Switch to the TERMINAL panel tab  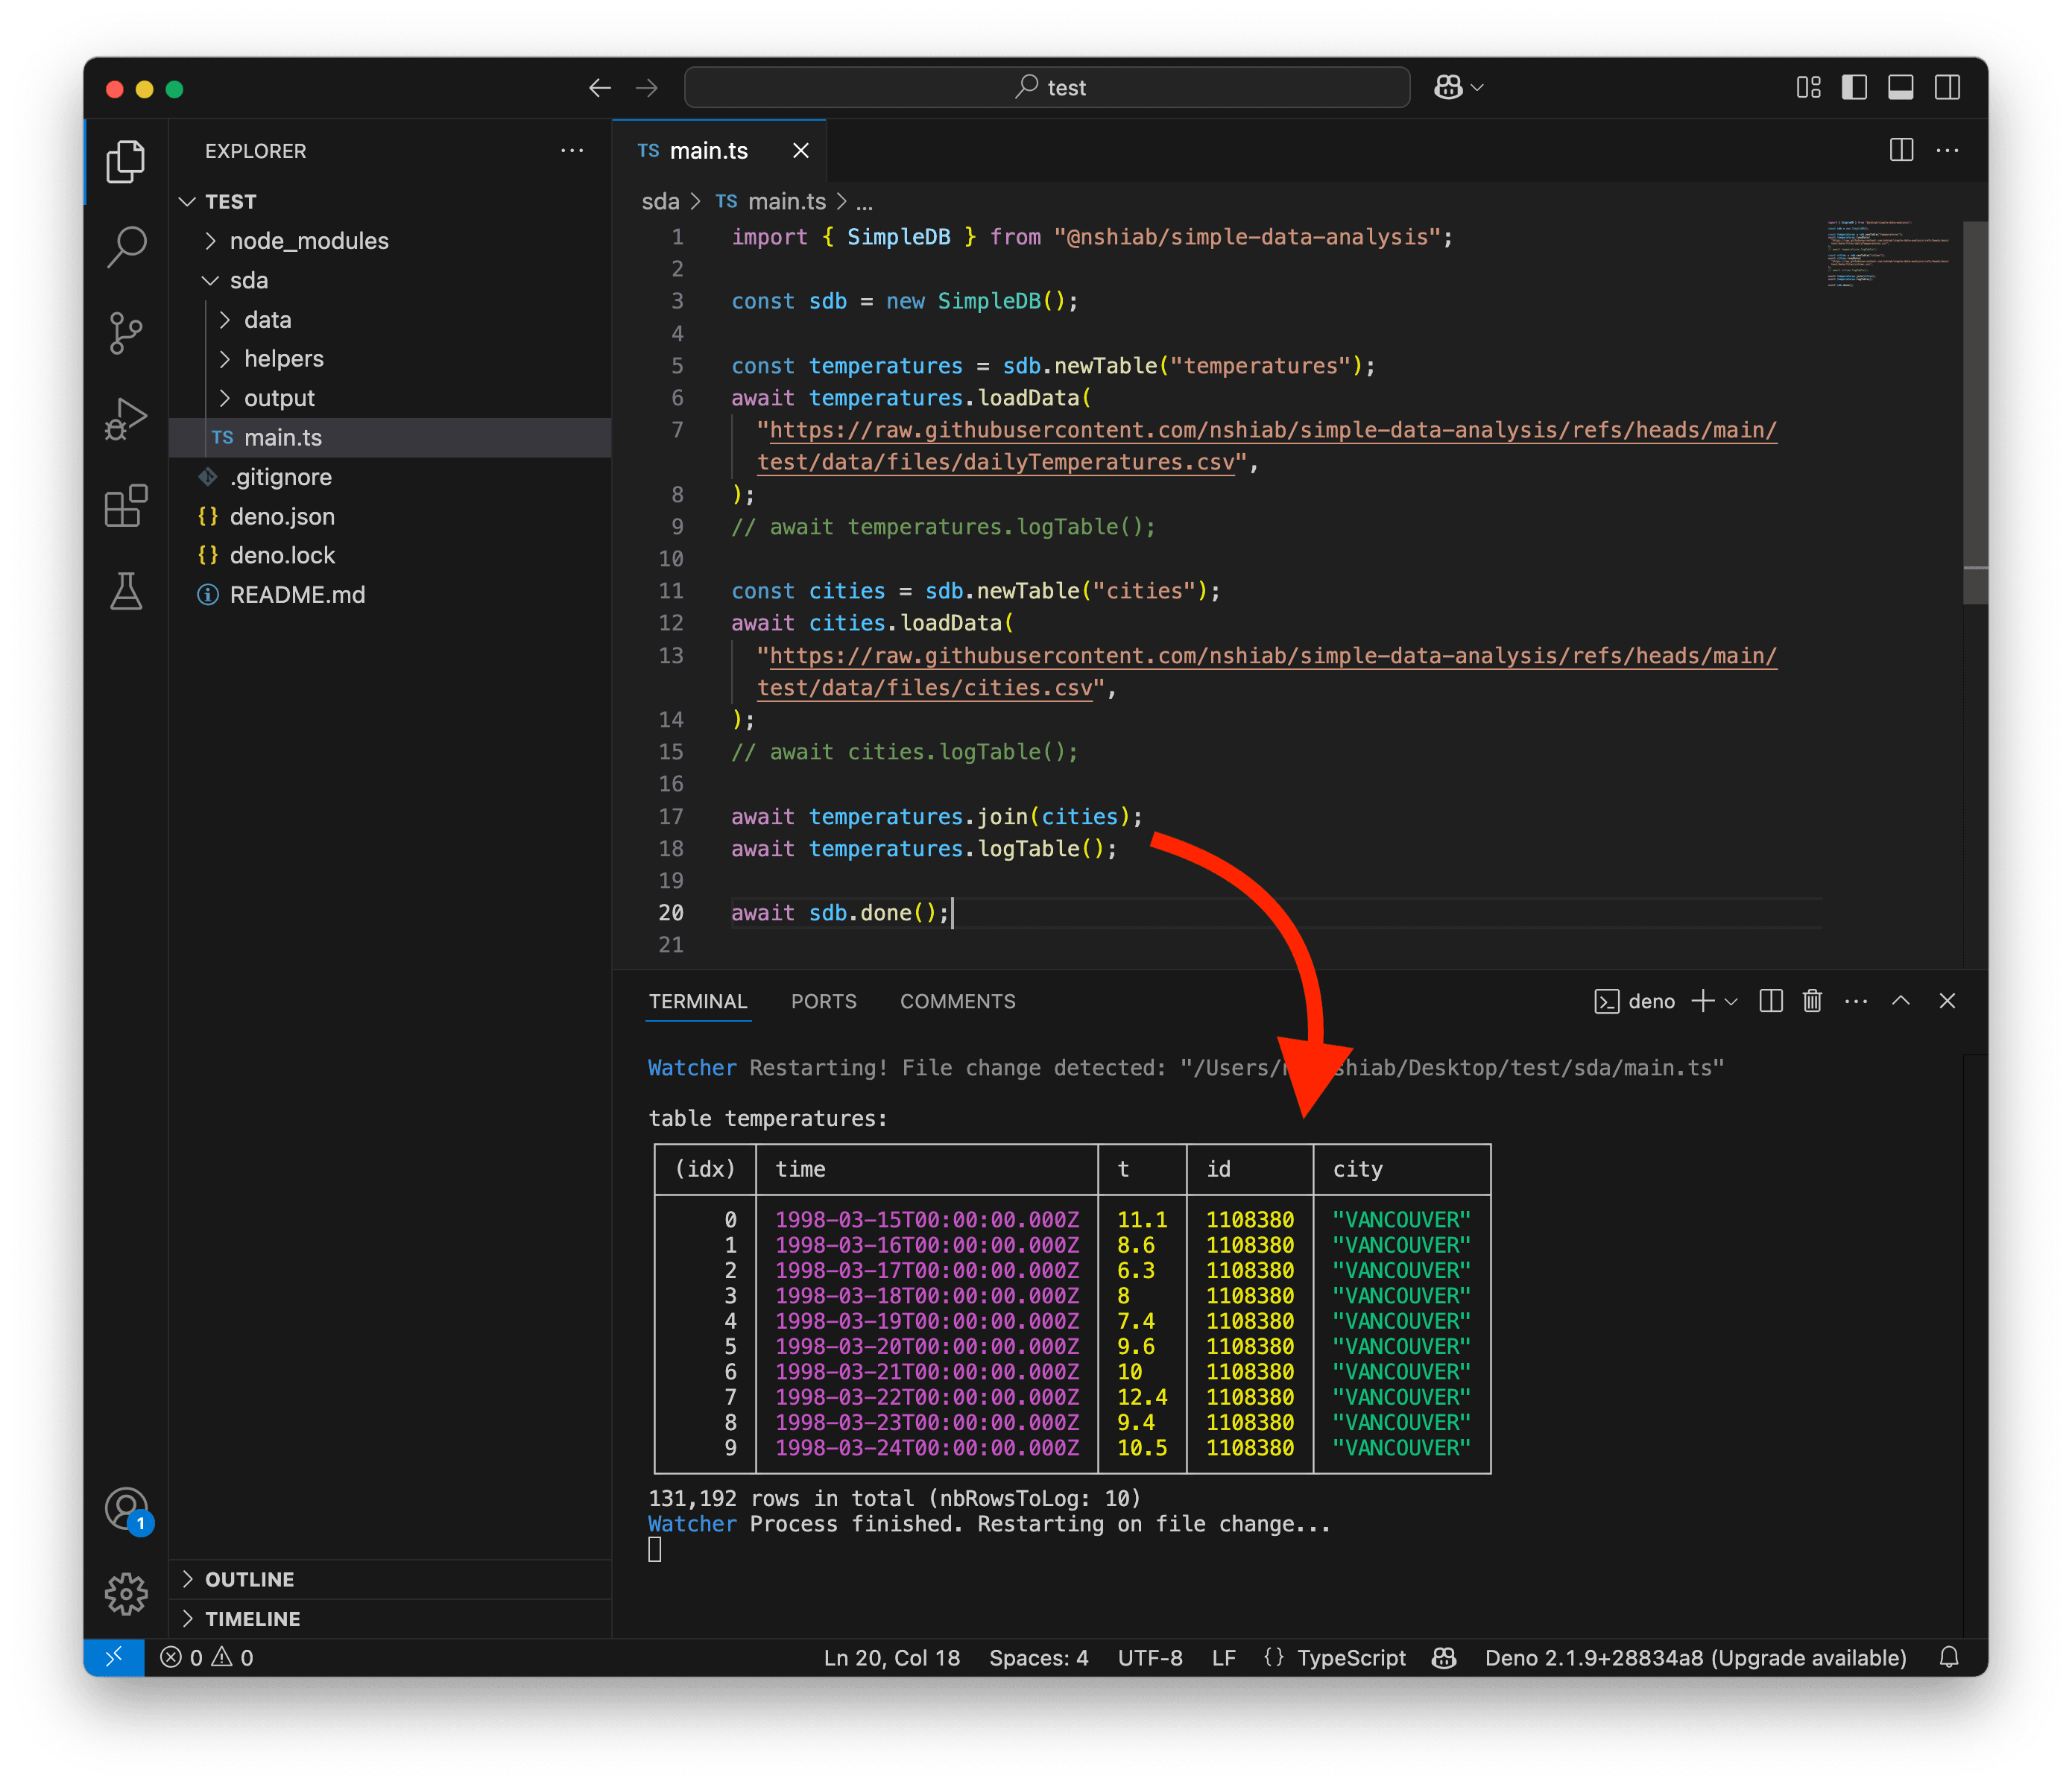tap(697, 1001)
